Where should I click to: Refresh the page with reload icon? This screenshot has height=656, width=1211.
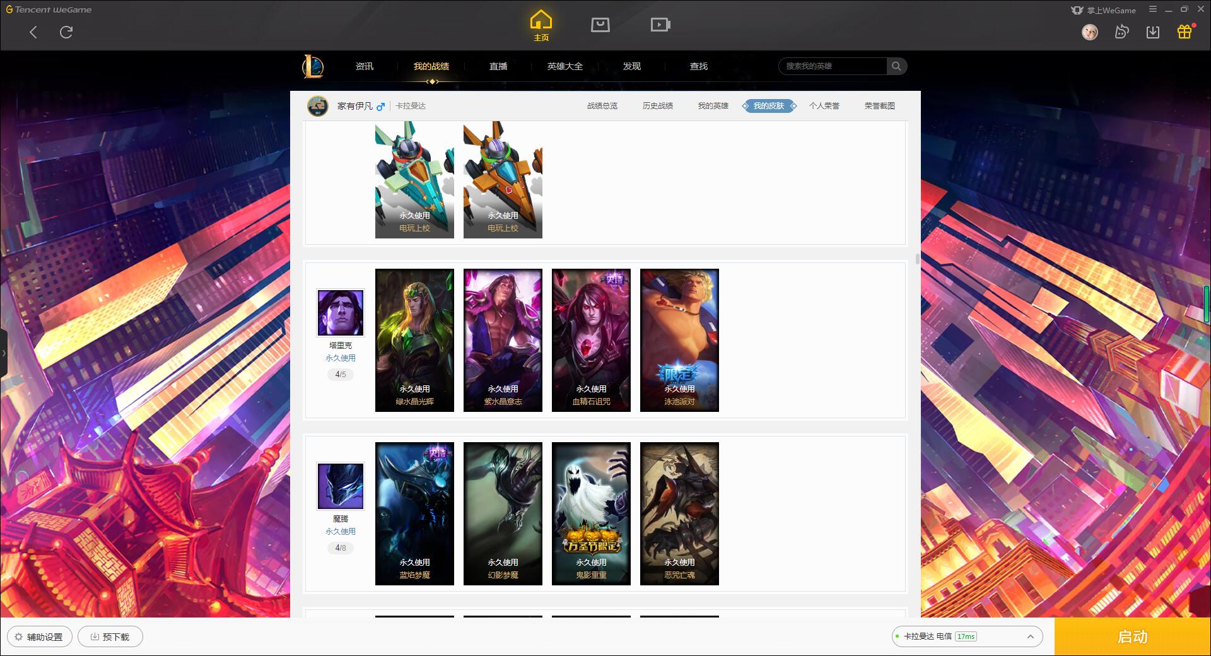(66, 32)
